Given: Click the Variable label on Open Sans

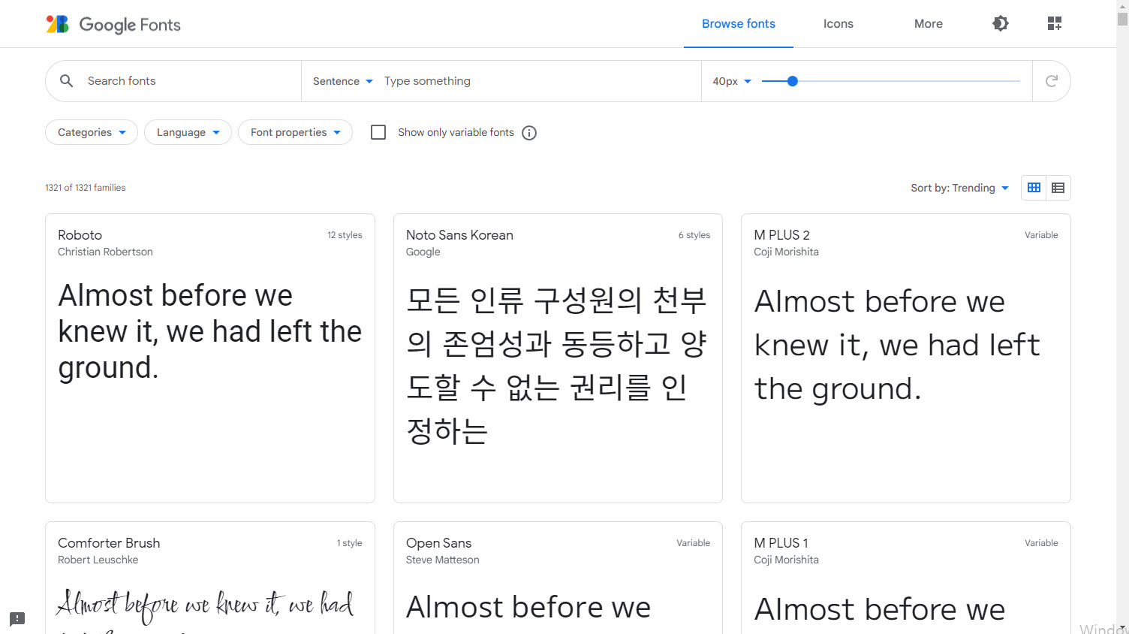Looking at the screenshot, I should click(693, 543).
